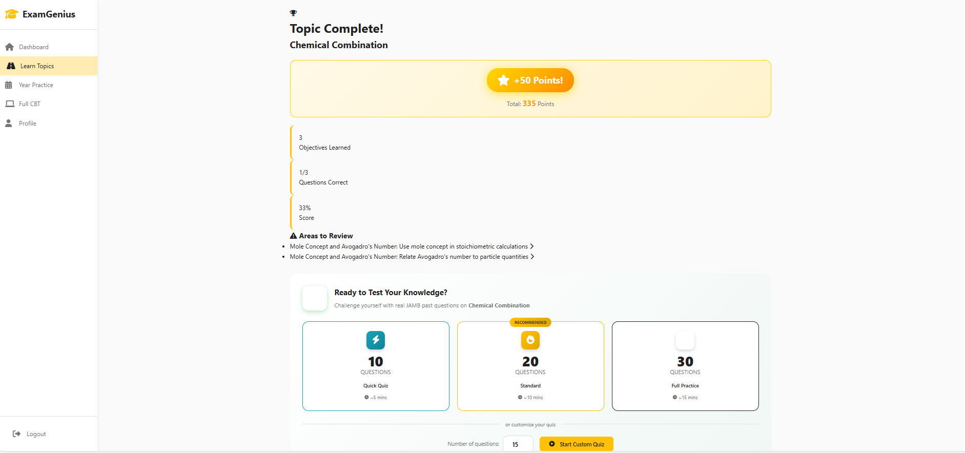Open Full CBT from the sidebar
The image size is (965, 453).
click(49, 104)
